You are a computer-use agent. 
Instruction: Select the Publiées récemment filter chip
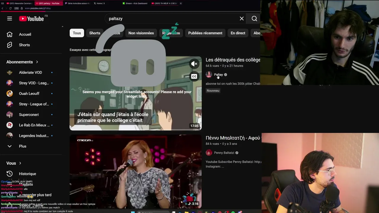[x=205, y=33]
